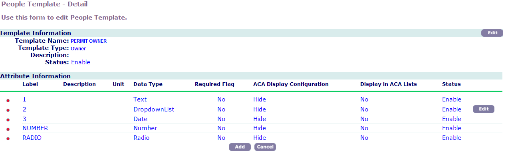
Task: Click Enable status of Text row
Action: (x=452, y=99)
